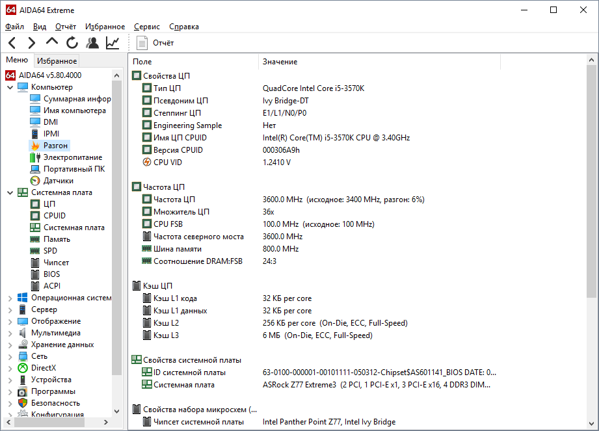The height and width of the screenshot is (431, 599).
Task: Select the AIDA64 v5.80.4000 root node
Action: click(50, 75)
